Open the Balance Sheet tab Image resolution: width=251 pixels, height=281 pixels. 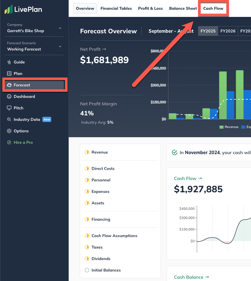tap(183, 8)
